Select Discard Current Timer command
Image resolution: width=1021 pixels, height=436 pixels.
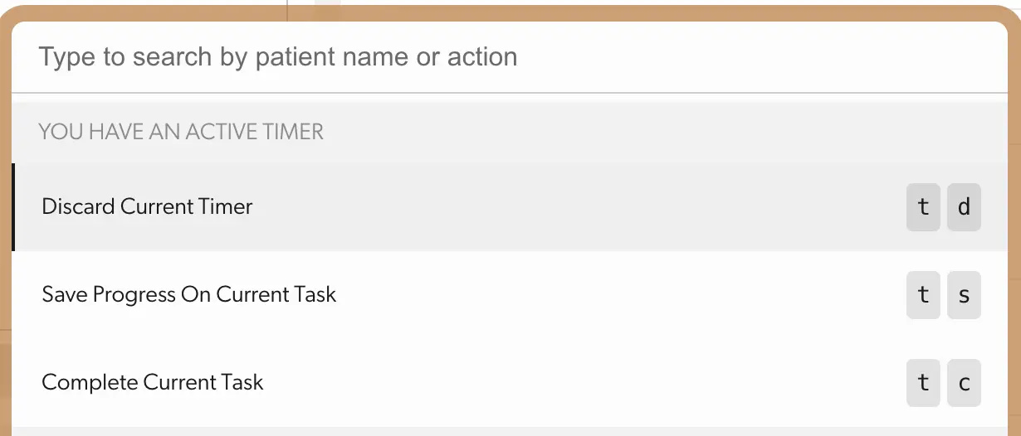(147, 206)
